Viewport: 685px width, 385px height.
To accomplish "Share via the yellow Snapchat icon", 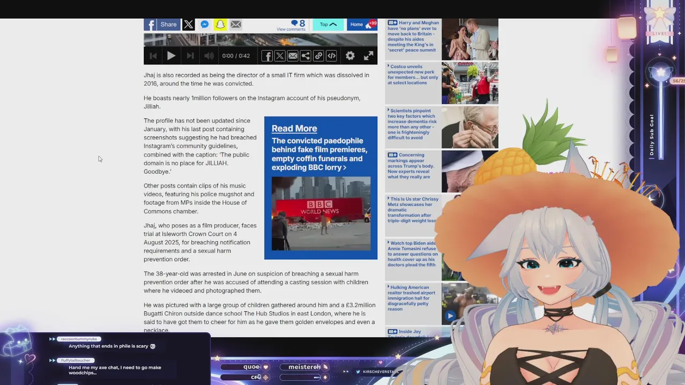I will pos(220,25).
